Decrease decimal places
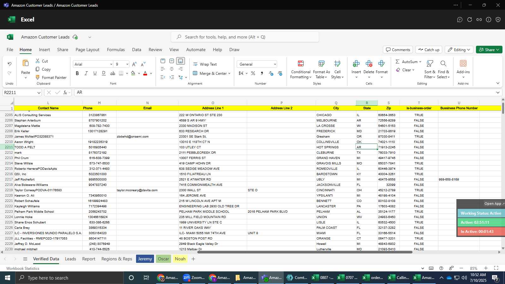 point(280,73)
